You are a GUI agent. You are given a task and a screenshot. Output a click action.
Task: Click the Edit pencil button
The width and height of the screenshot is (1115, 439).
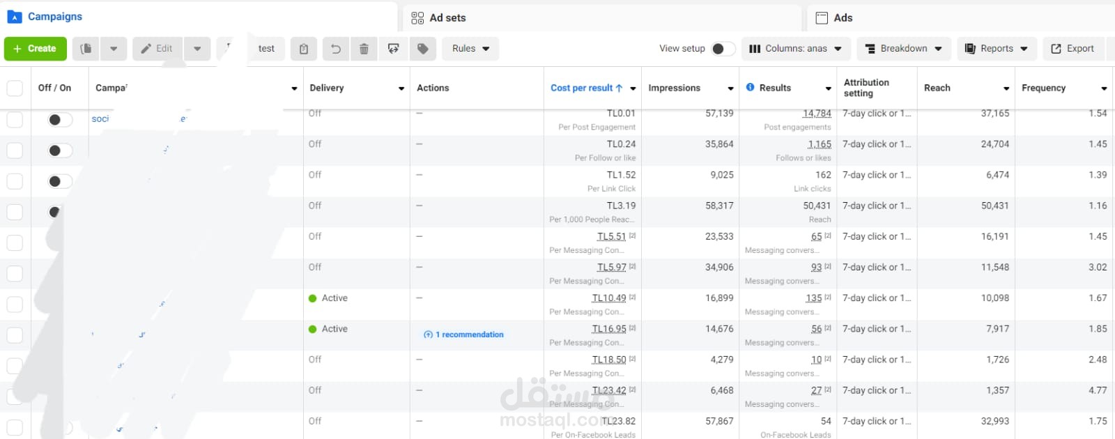[157, 49]
